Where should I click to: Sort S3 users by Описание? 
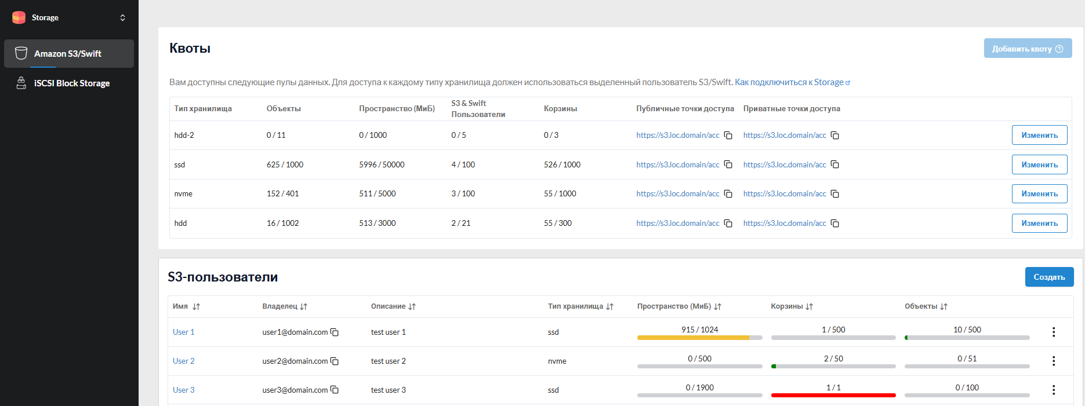point(412,306)
